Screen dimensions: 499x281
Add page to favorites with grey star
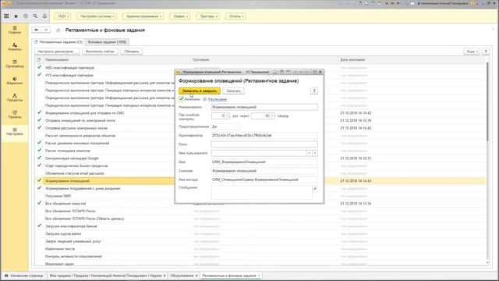point(58,30)
